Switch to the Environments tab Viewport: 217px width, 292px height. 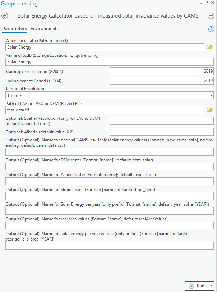44,28
